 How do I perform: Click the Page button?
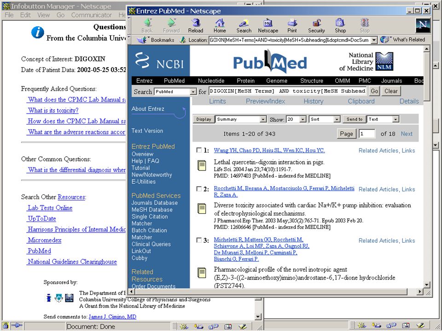346,134
